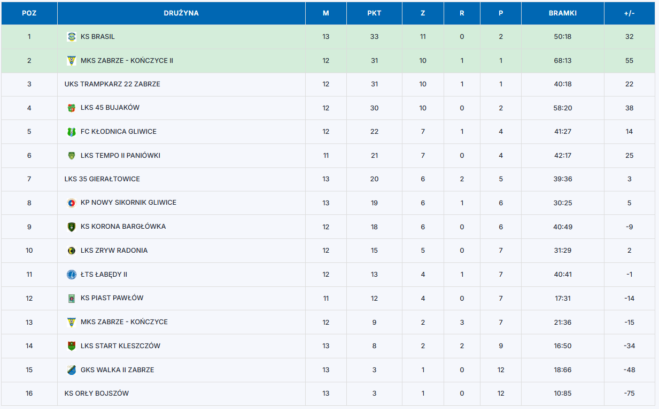
Task: Click the LKS Tempo II Paniówki crest
Action: (71, 156)
